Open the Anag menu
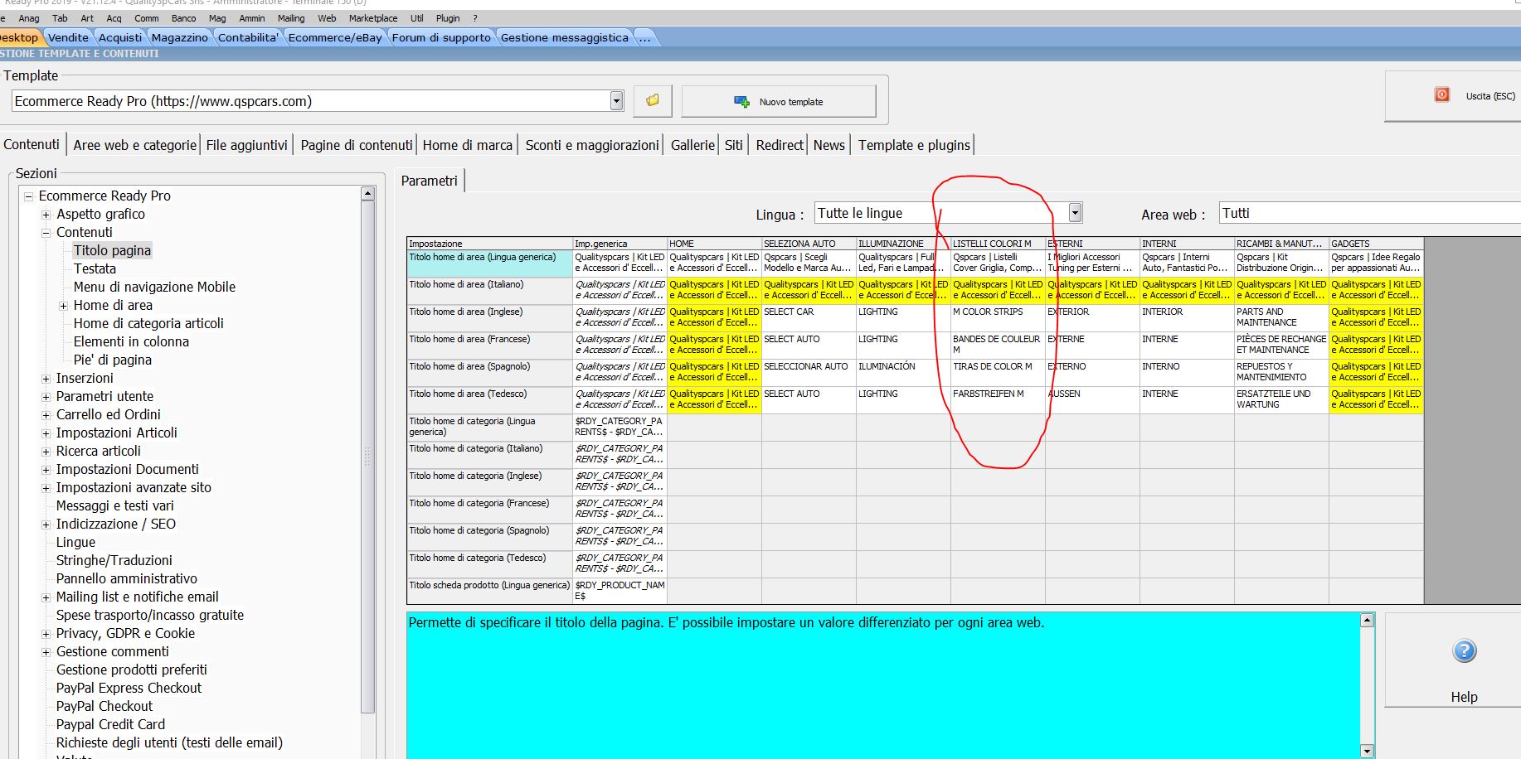Screen dimensions: 1521x759 point(29,18)
